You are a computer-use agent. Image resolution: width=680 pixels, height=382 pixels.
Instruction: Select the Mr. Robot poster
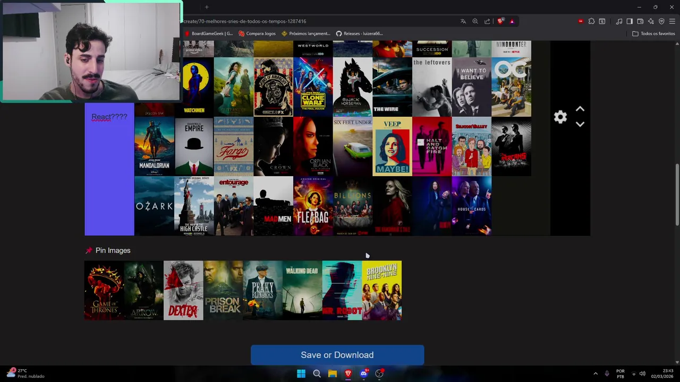pyautogui.click(x=342, y=290)
